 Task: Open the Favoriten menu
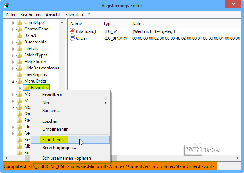[x=74, y=15]
